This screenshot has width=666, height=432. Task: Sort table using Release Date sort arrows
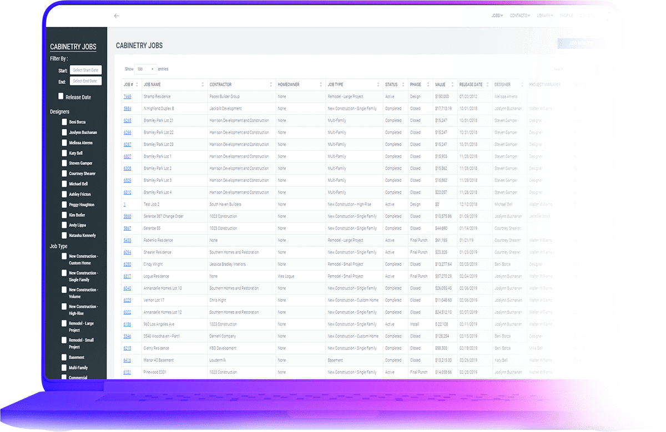pos(488,85)
